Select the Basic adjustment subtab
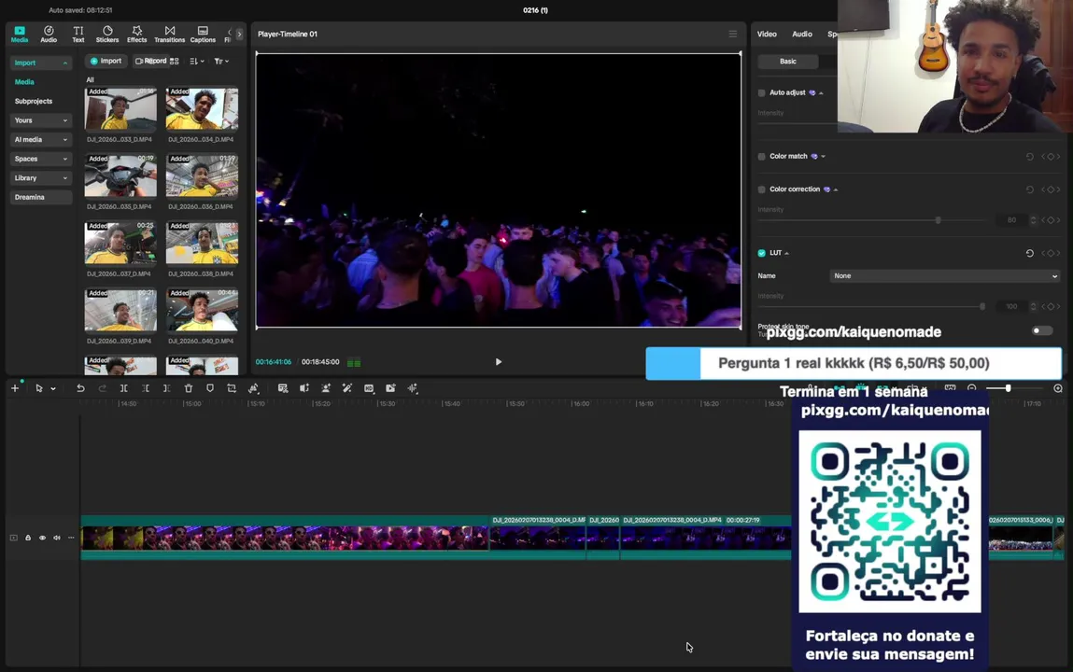Screen dimensions: 1073x672 pos(787,62)
